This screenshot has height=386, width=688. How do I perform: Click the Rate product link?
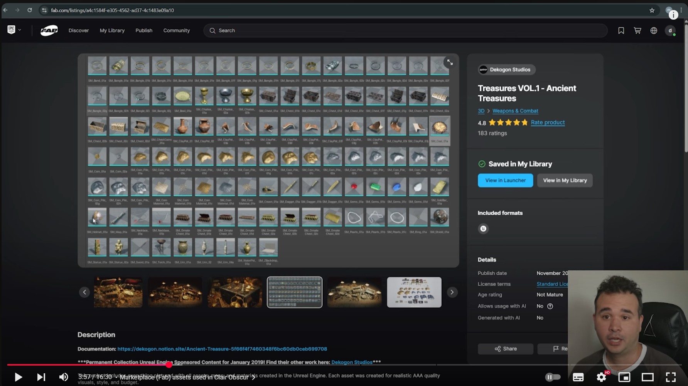pos(548,123)
